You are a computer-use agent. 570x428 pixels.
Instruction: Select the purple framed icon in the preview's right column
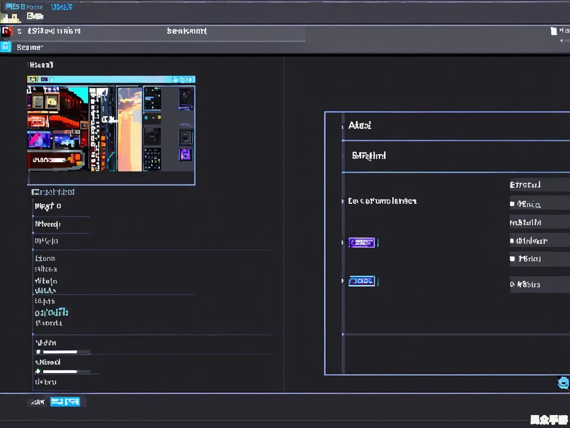point(185,155)
